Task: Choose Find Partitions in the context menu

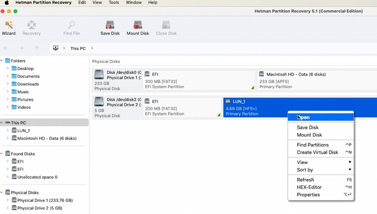Action: coord(321,145)
